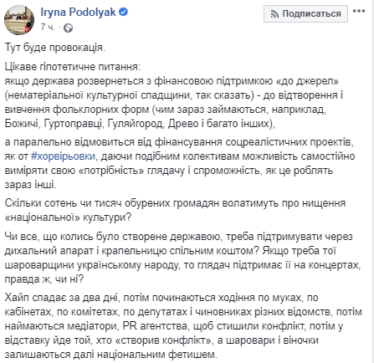Screen dimensions: 374x363
Task: Click the feed icon inside Подписаться button
Action: [x=274, y=13]
